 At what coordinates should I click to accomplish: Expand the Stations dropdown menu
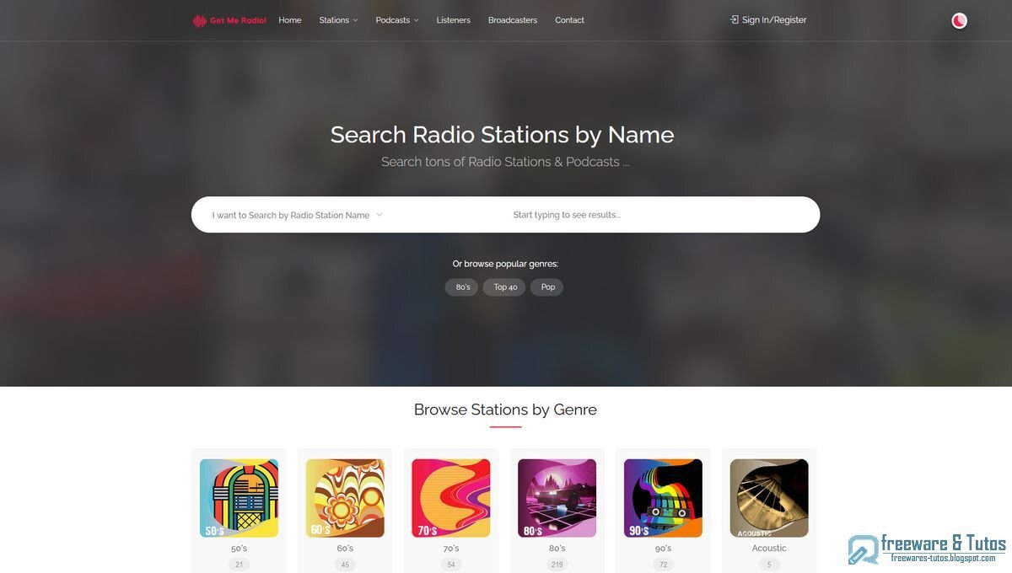338,20
